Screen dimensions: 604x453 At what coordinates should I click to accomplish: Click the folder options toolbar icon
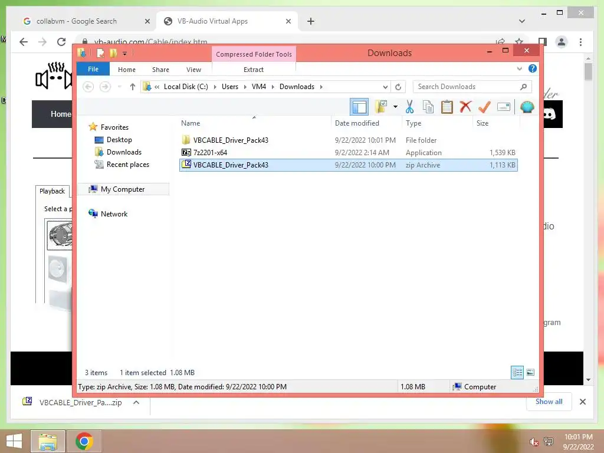[x=382, y=107]
